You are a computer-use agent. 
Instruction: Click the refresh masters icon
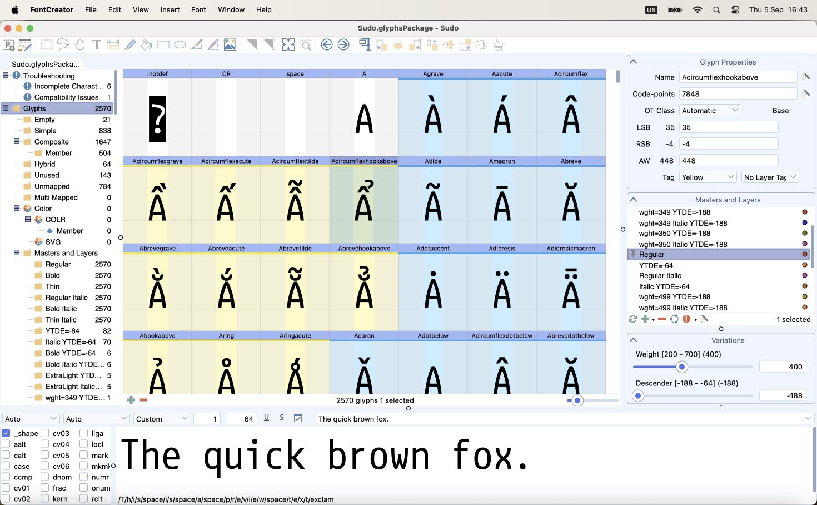pos(632,319)
